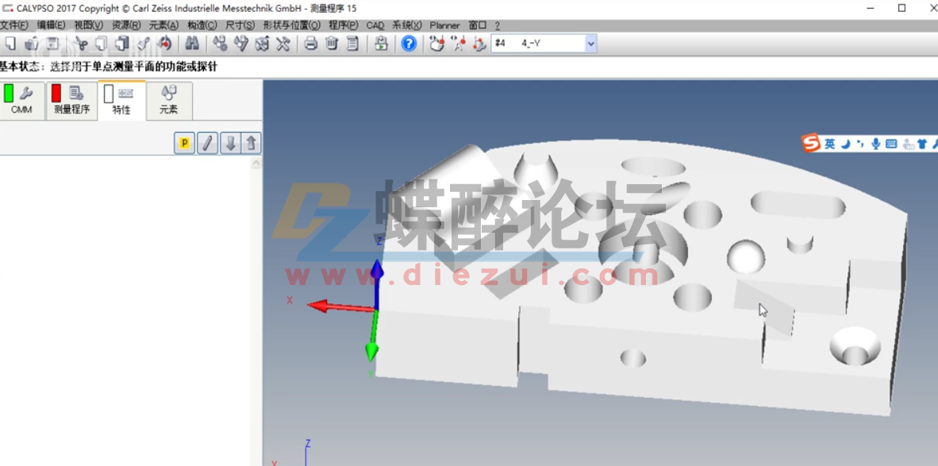This screenshot has height=466, width=938.
Task: Save the measurement plan with the save icon
Action: point(52,44)
